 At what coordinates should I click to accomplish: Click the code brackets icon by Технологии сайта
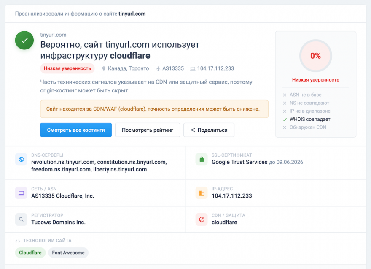tap(18, 241)
